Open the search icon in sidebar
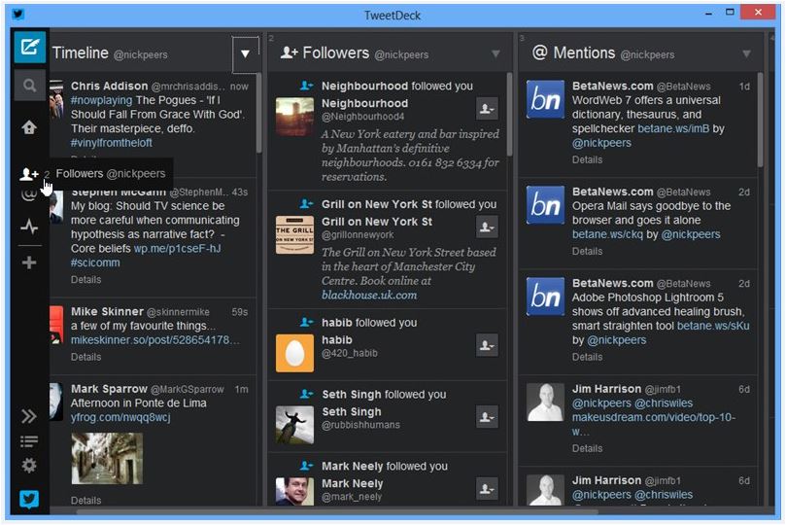 29,86
